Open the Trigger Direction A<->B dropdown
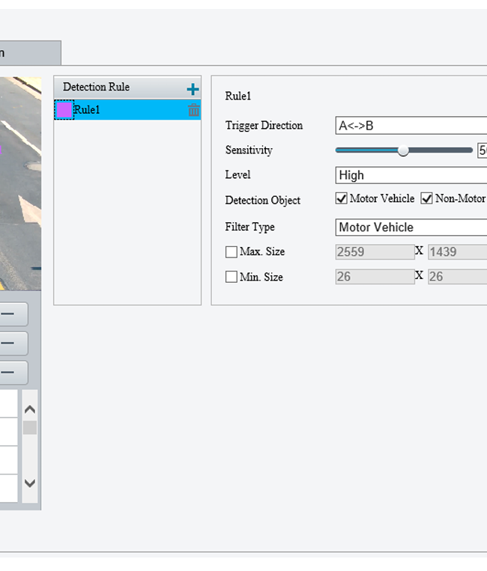Image resolution: width=487 pixels, height=571 pixels. [411, 126]
